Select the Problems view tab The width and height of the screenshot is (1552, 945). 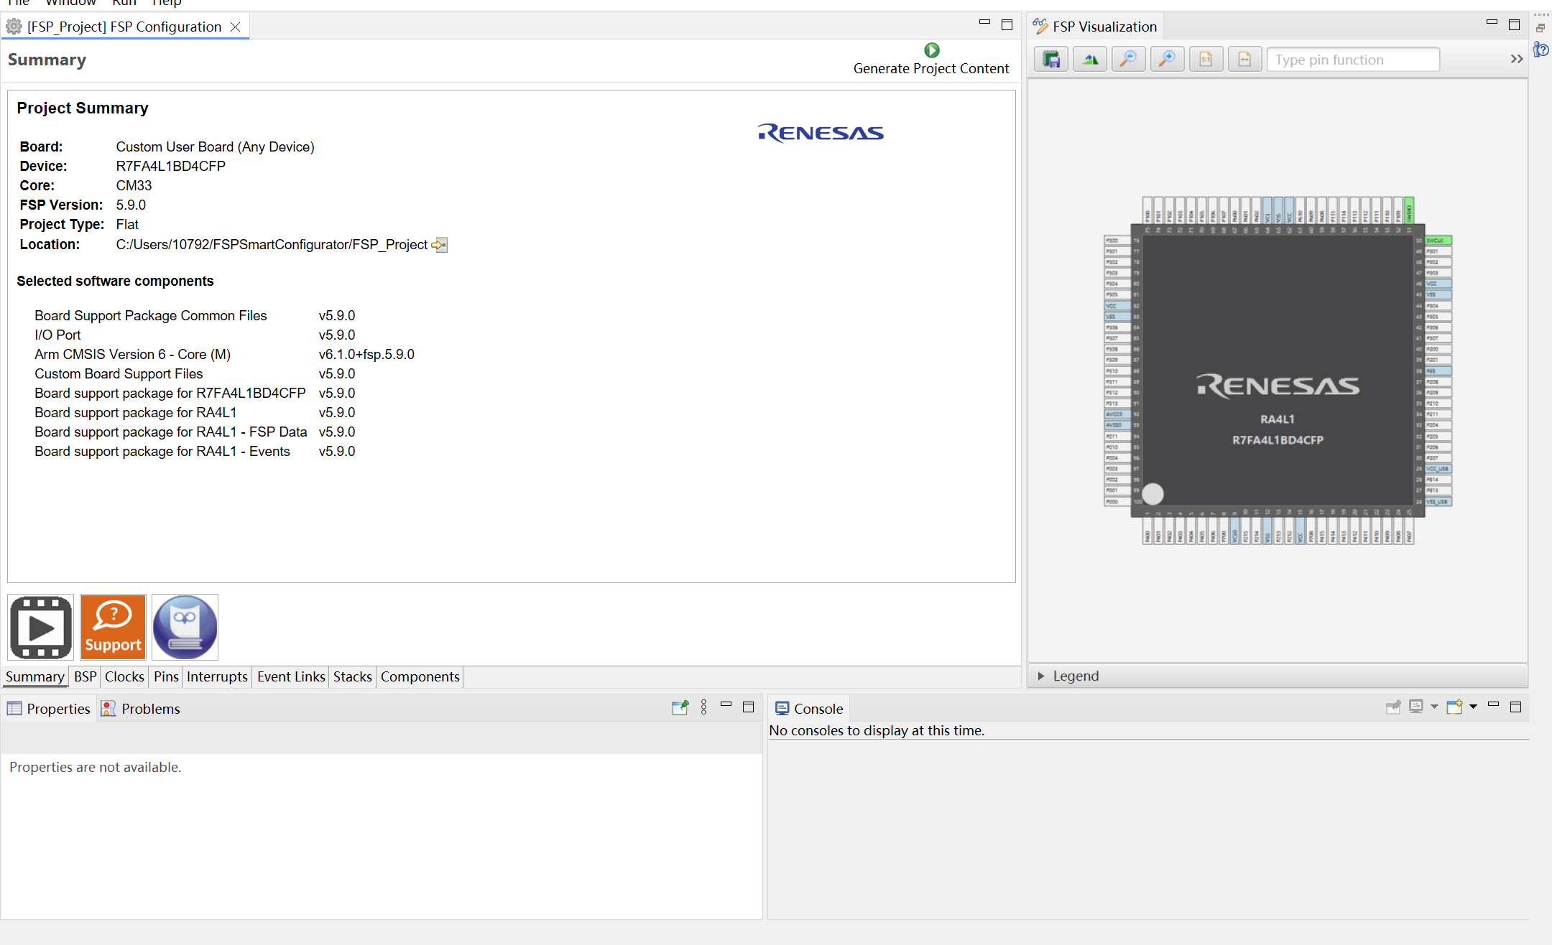tap(141, 709)
